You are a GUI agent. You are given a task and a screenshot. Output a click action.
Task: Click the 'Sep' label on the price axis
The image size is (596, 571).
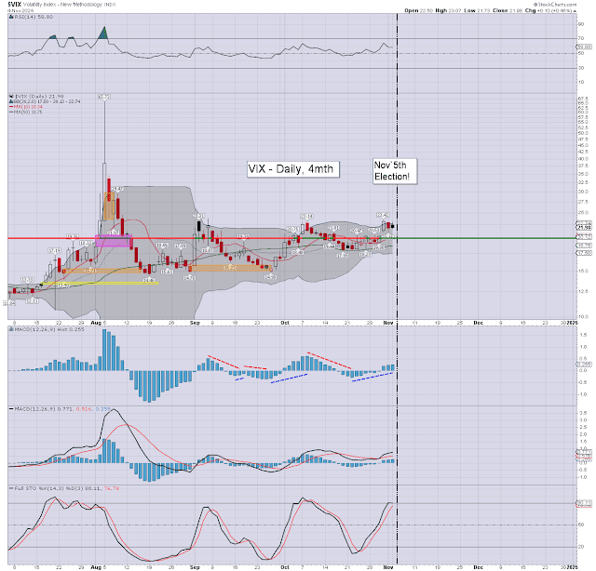[195, 323]
